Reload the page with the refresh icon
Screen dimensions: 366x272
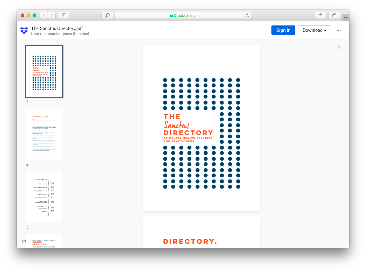click(x=247, y=15)
